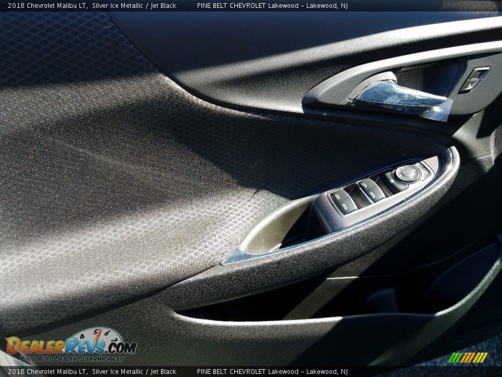Click top 'Silver Ice Metallic / Jet Black' text
The width and height of the screenshot is (502, 377).
coord(134,6)
